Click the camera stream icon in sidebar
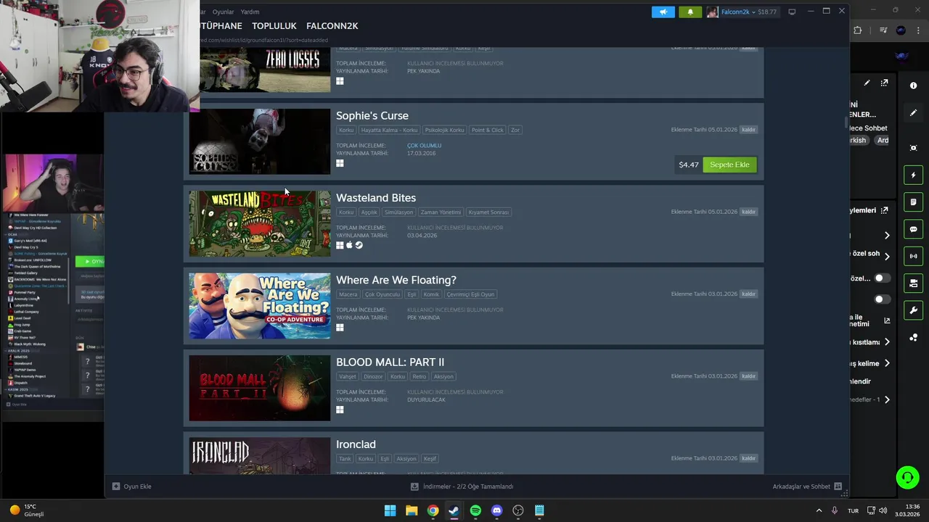This screenshot has width=929, height=522. (913, 283)
